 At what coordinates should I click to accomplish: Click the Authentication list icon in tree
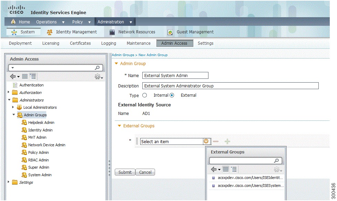[x=15, y=85]
